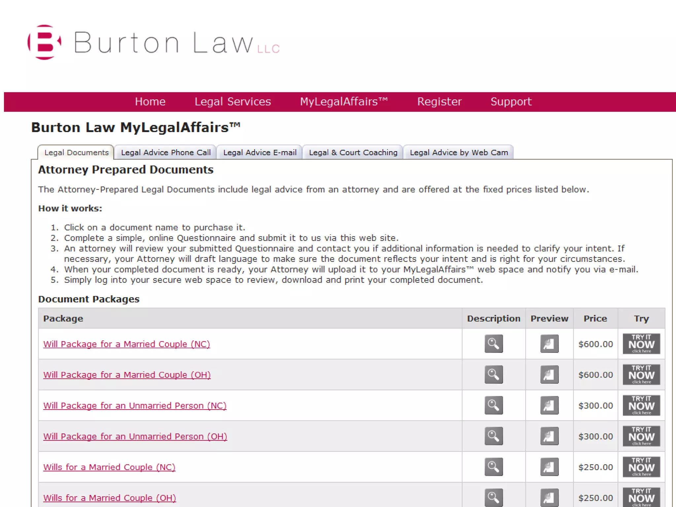
Task: Open Legal Services in navigation bar
Action: [233, 102]
